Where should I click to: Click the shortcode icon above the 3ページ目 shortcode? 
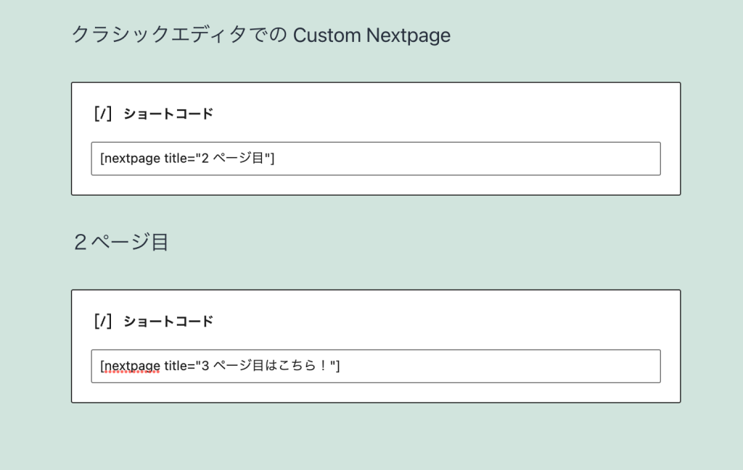click(x=103, y=322)
